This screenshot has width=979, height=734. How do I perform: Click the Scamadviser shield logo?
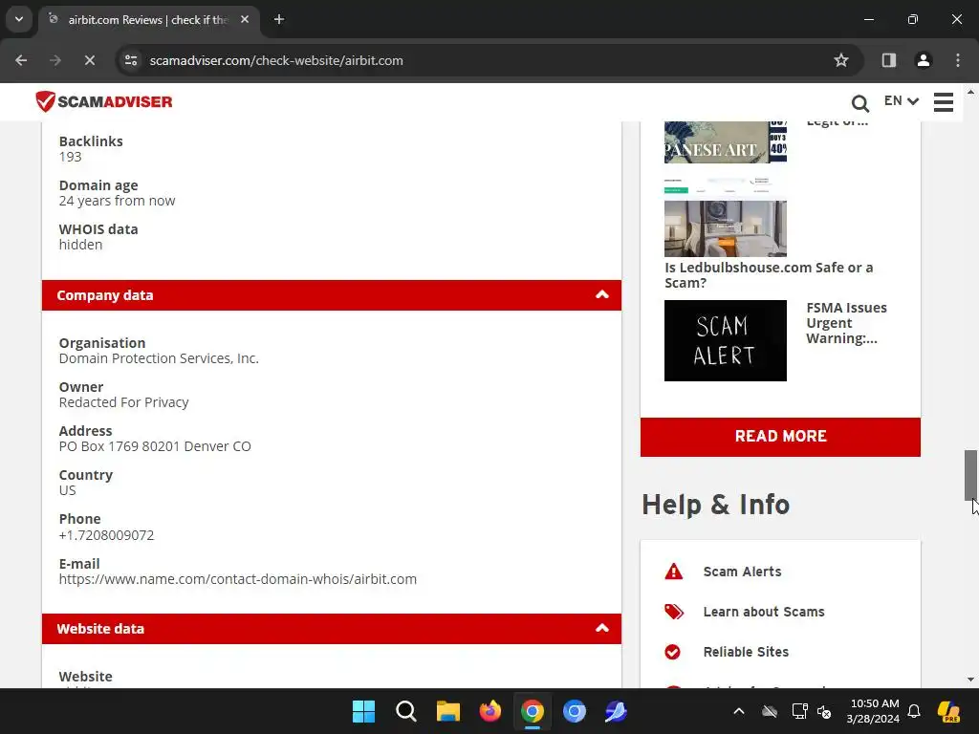[103, 101]
